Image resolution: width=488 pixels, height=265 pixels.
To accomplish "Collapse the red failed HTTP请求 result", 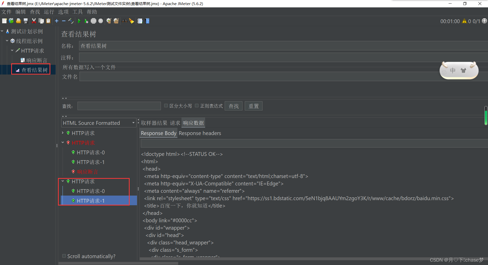I will (63, 142).
